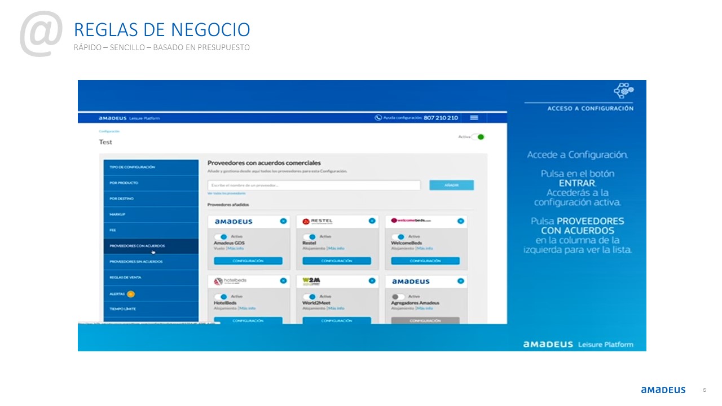Toggle Amadeus GDS Activo switch

pos(221,237)
